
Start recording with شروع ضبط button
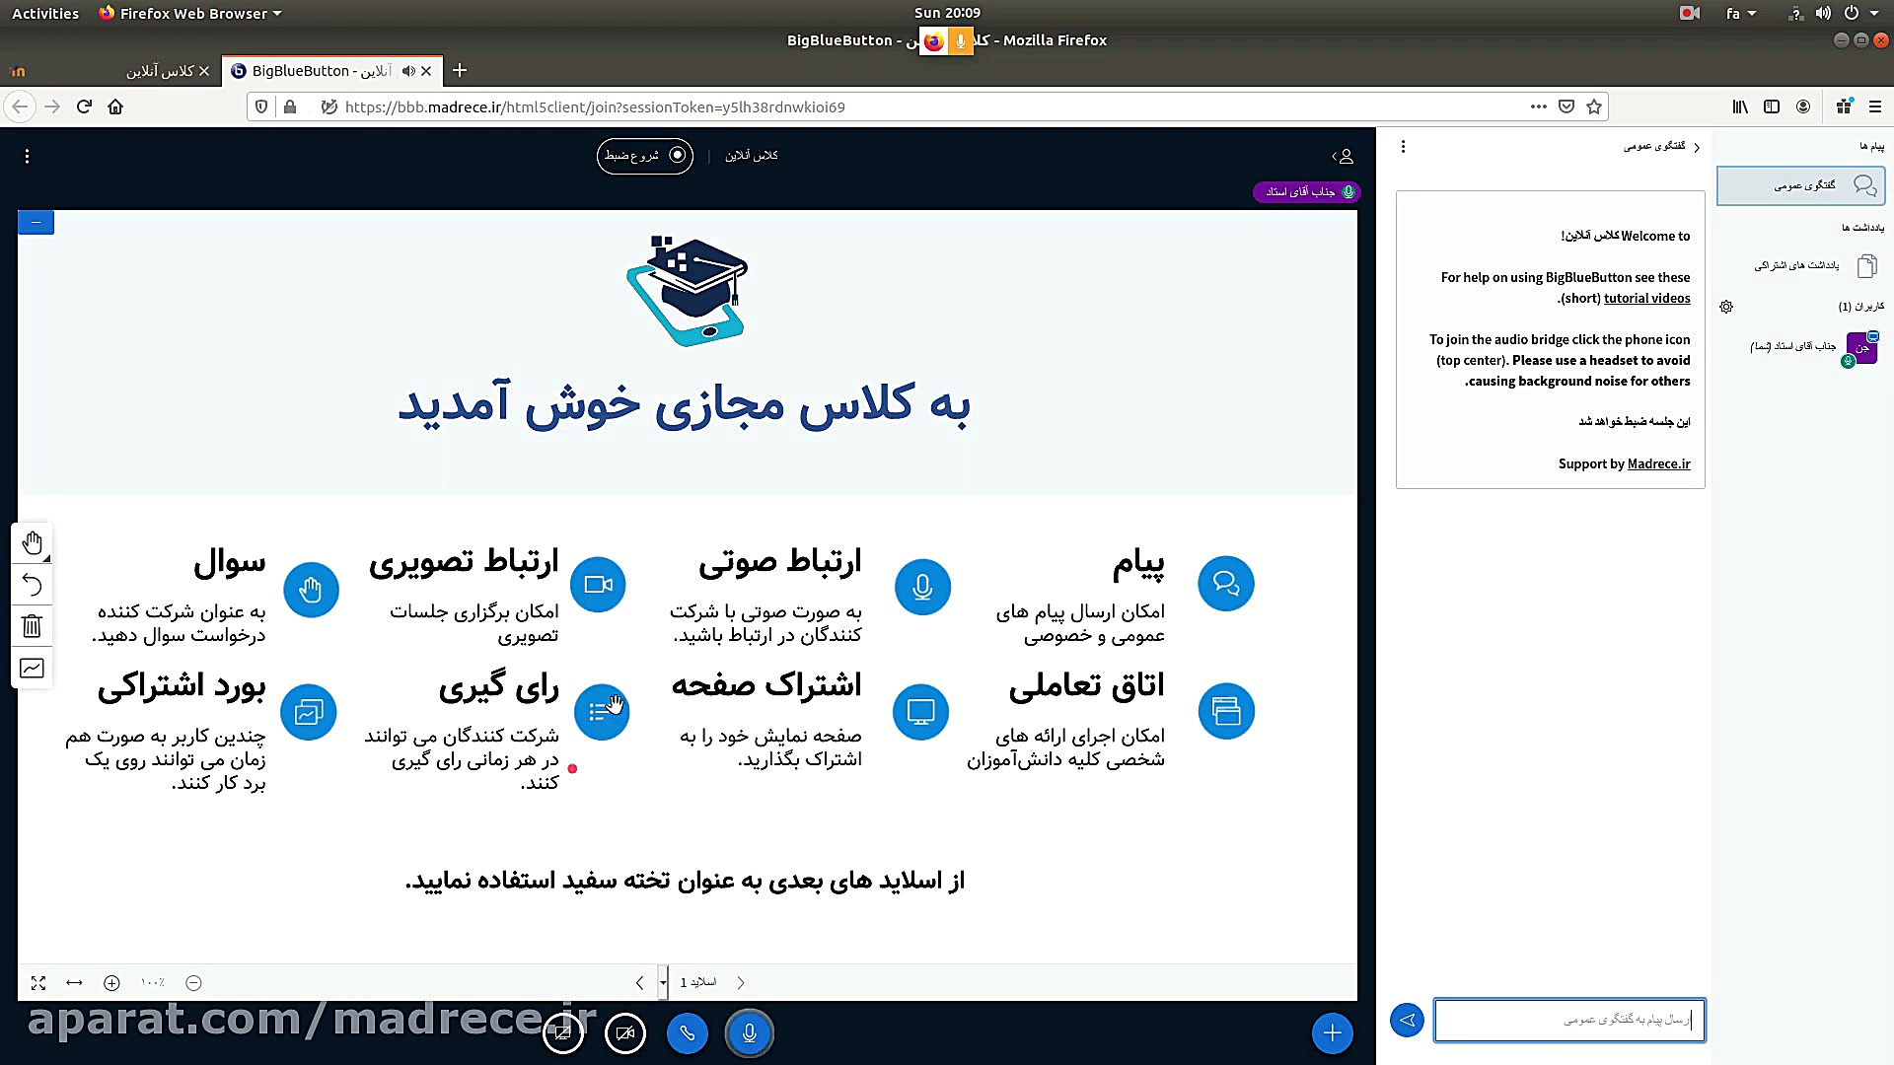tap(645, 156)
